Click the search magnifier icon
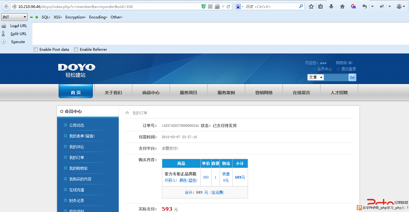Screen dimensions: 409x212 pyautogui.click(x=301, y=6)
